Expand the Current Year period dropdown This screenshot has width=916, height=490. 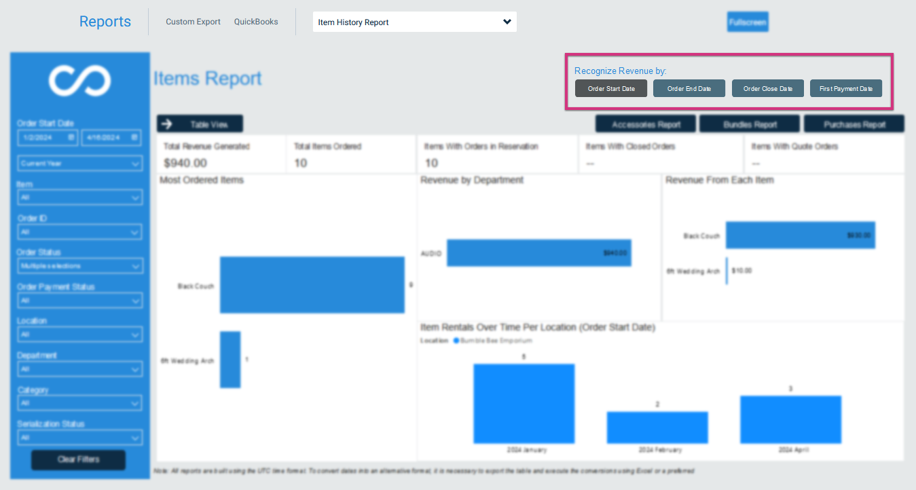click(80, 164)
